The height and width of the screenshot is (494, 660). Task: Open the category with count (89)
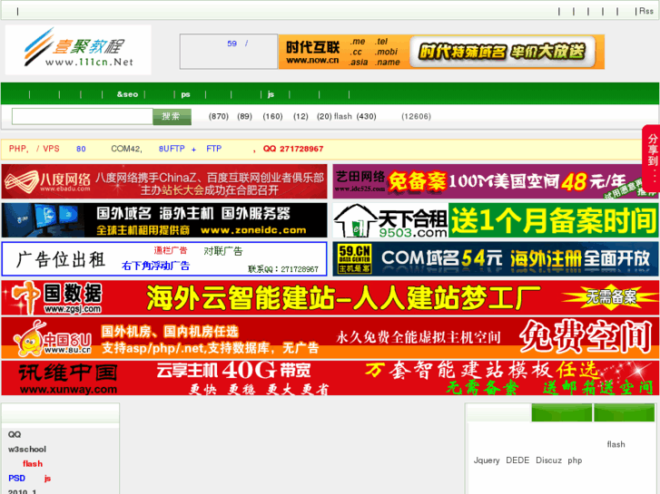click(244, 116)
